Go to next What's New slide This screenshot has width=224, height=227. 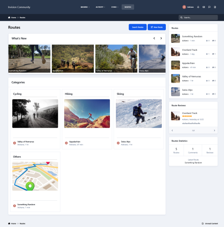pyautogui.click(x=161, y=38)
